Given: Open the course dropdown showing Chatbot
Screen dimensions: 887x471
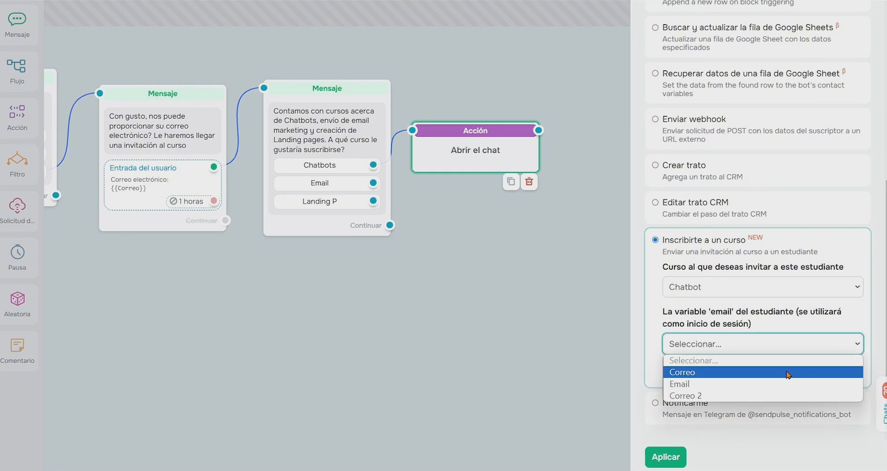Looking at the screenshot, I should [762, 287].
